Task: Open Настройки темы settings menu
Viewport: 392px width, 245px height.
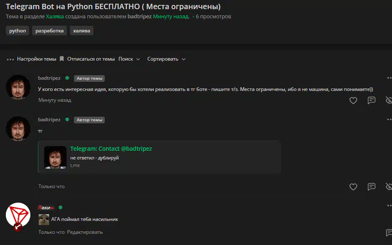Action: [x=37, y=59]
